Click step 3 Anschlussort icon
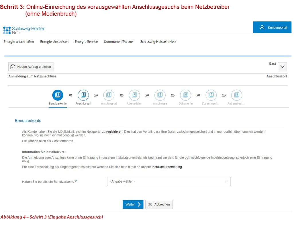 (x=109, y=95)
